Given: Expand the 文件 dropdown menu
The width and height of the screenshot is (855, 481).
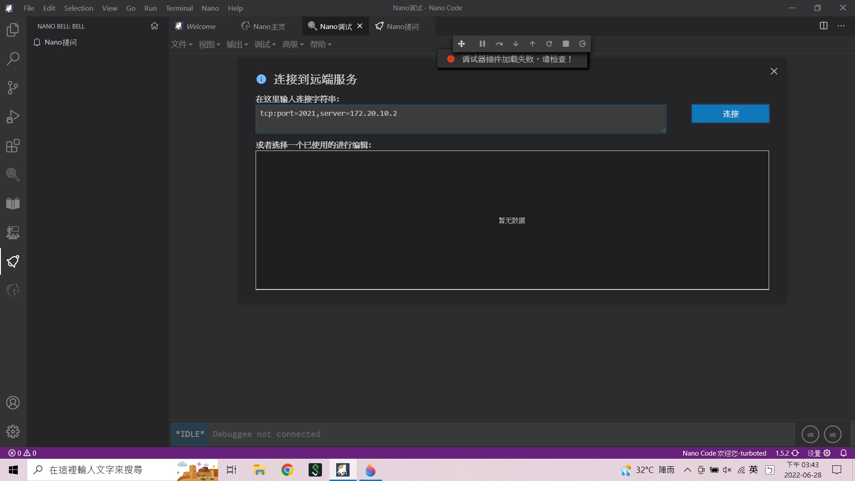Looking at the screenshot, I should point(182,45).
